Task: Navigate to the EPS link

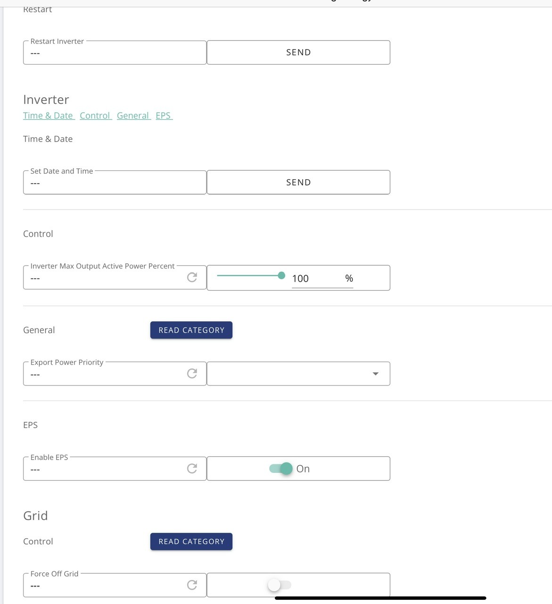Action: (164, 116)
